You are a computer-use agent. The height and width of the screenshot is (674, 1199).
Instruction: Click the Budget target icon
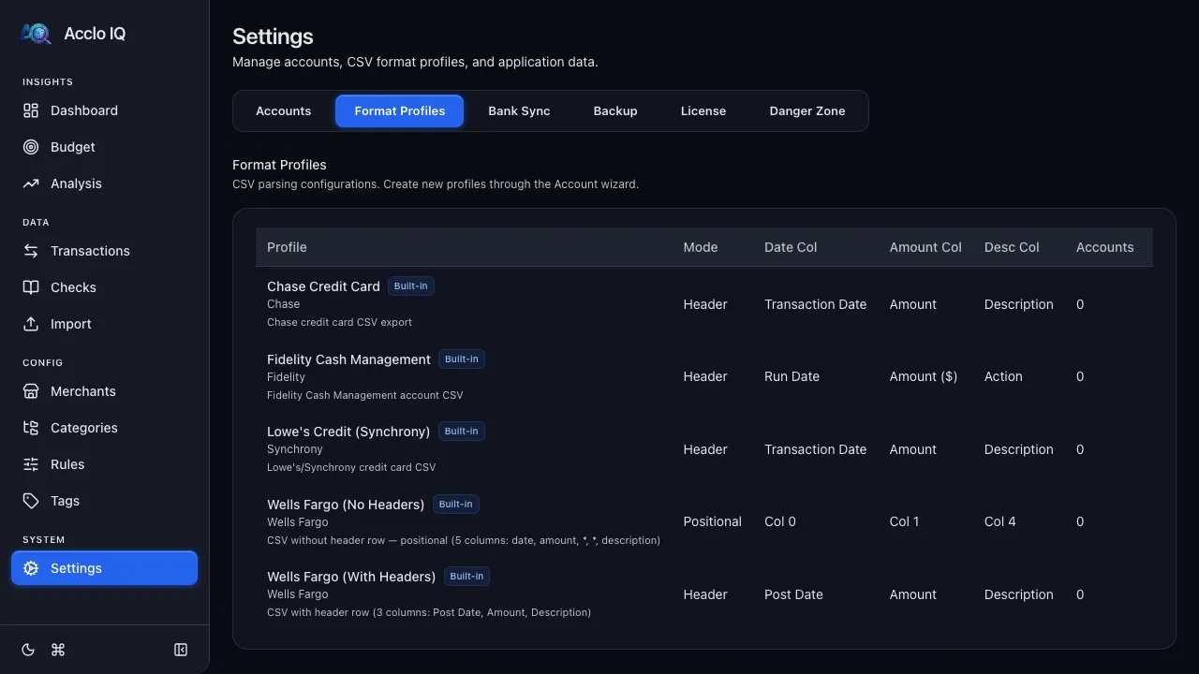(31, 147)
